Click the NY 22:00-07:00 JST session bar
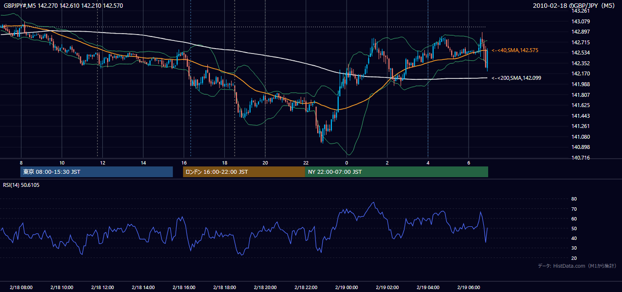The width and height of the screenshot is (622, 292). click(397, 172)
